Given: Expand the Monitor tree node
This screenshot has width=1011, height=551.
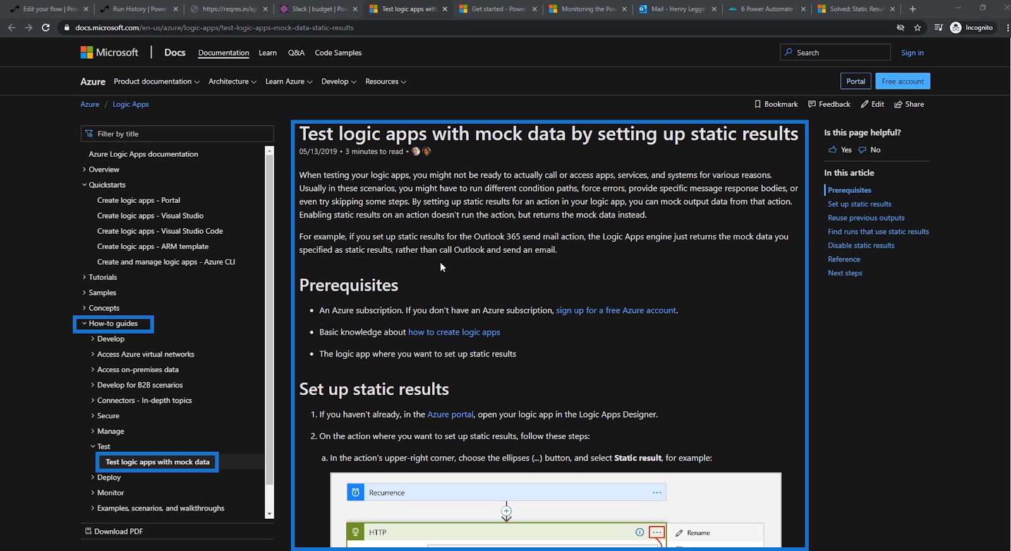Looking at the screenshot, I should [93, 493].
